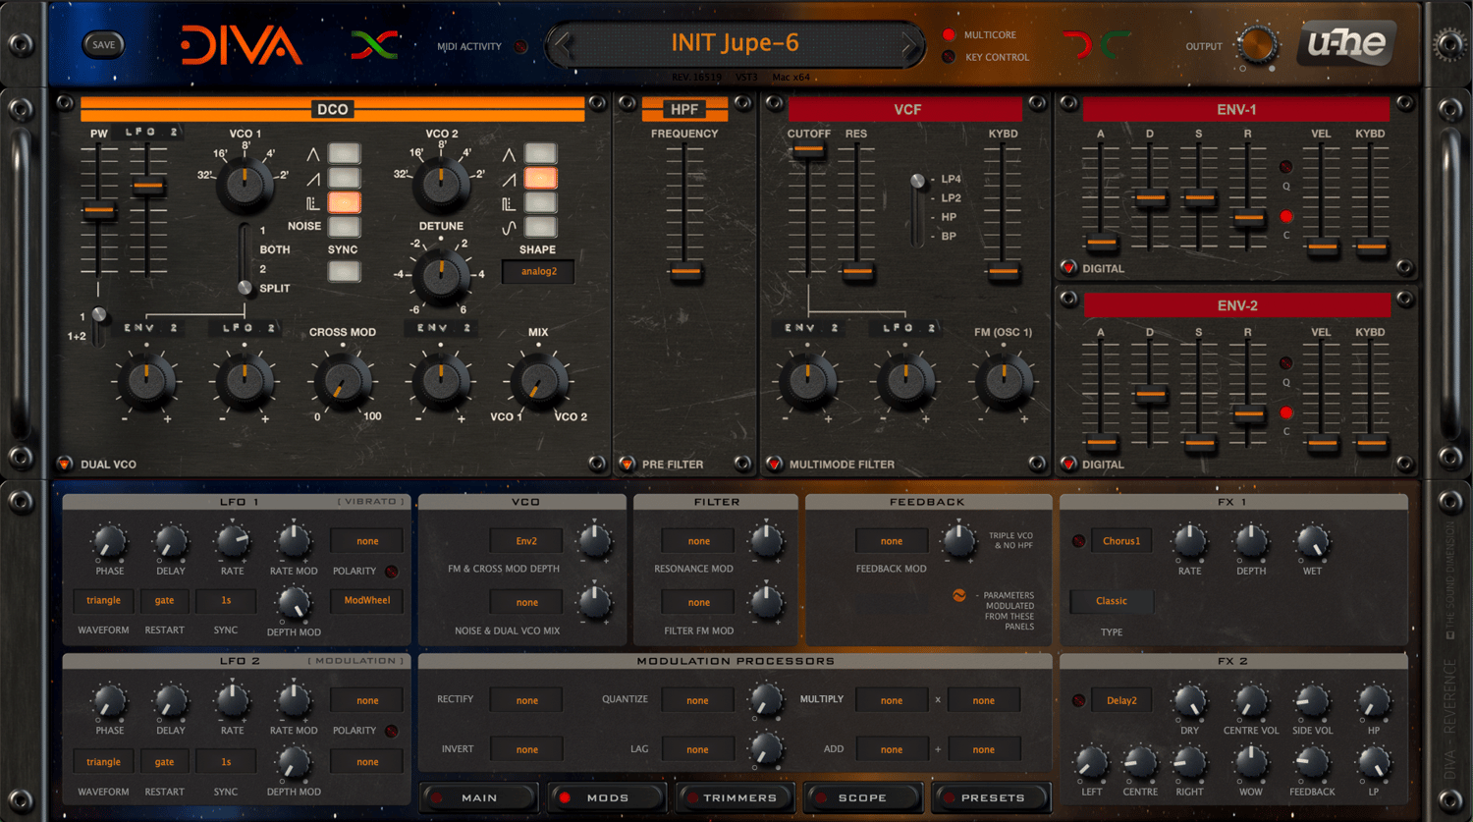This screenshot has width=1473, height=822.
Task: Click the SAVE button
Action: point(103,44)
